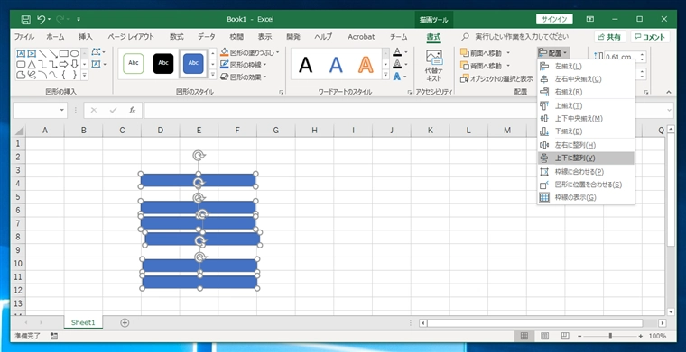Screen dimensions: 686x352
Task: Pick the Left Brace shape
Action: pos(64,75)
